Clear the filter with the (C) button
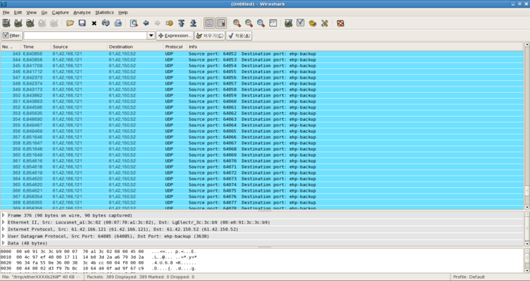The width and height of the screenshot is (530, 281). pyautogui.click(x=210, y=36)
